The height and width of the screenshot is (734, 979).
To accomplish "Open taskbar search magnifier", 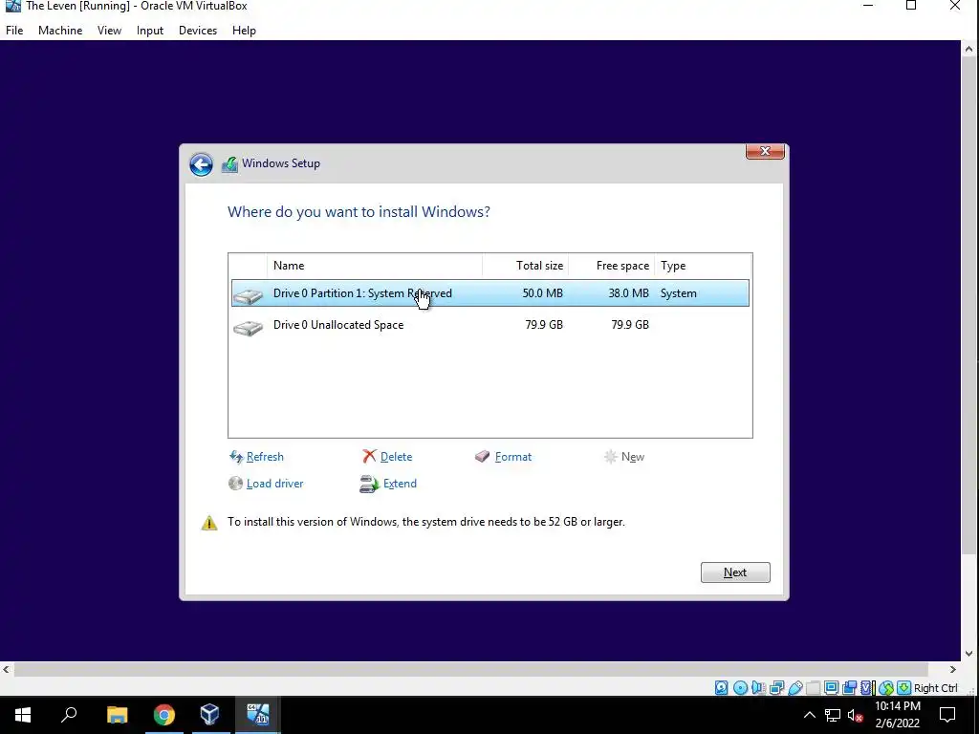I will pyautogui.click(x=69, y=715).
